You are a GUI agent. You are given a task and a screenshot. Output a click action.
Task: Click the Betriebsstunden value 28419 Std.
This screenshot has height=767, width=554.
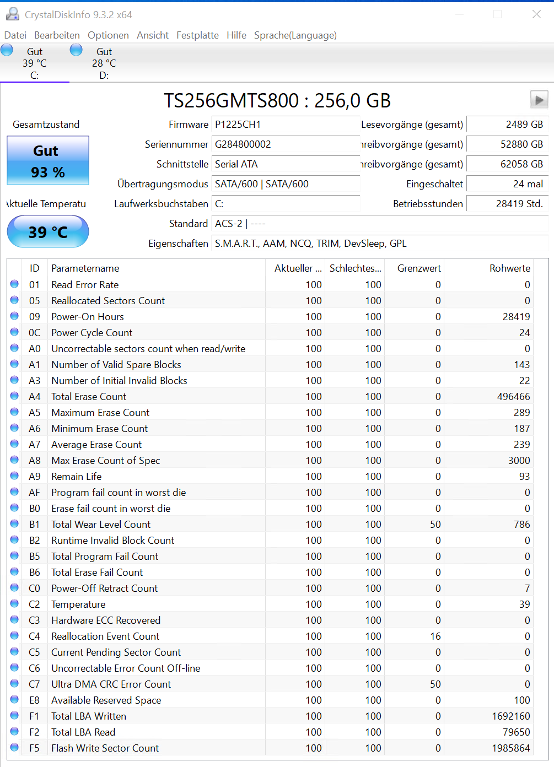(507, 204)
